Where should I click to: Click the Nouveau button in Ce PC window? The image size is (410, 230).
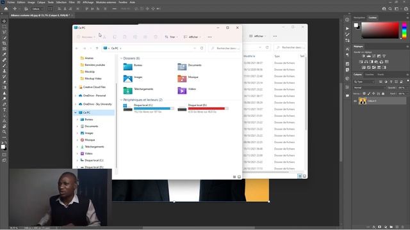86,37
